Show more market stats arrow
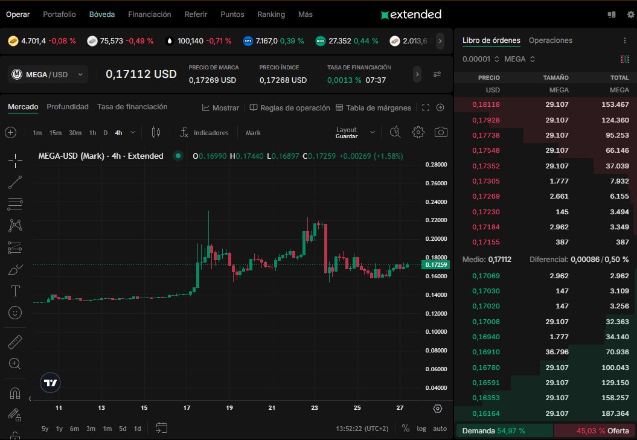Viewport: 637px width, 440px height. pyautogui.click(x=417, y=74)
